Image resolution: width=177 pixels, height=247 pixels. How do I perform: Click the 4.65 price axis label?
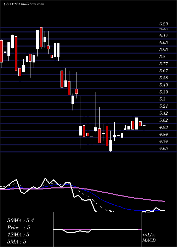[x=164, y=149]
